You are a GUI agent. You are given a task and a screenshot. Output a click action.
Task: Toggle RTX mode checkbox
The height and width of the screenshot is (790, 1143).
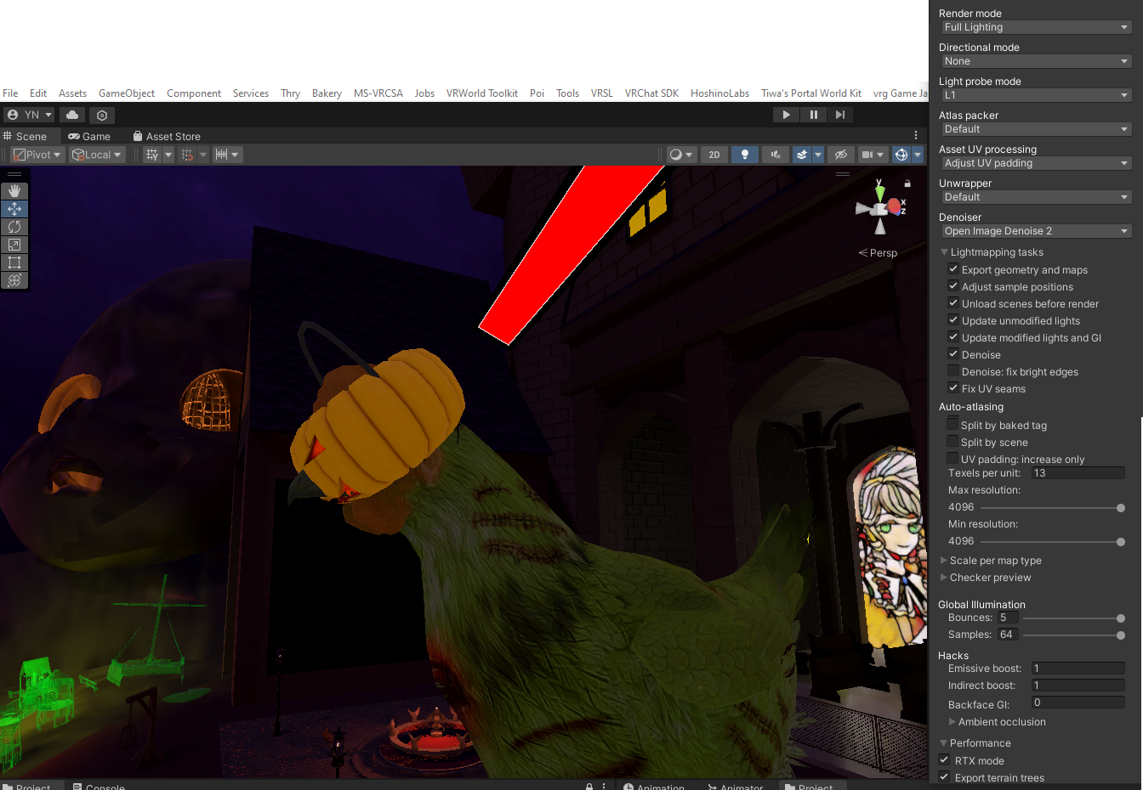click(x=944, y=760)
